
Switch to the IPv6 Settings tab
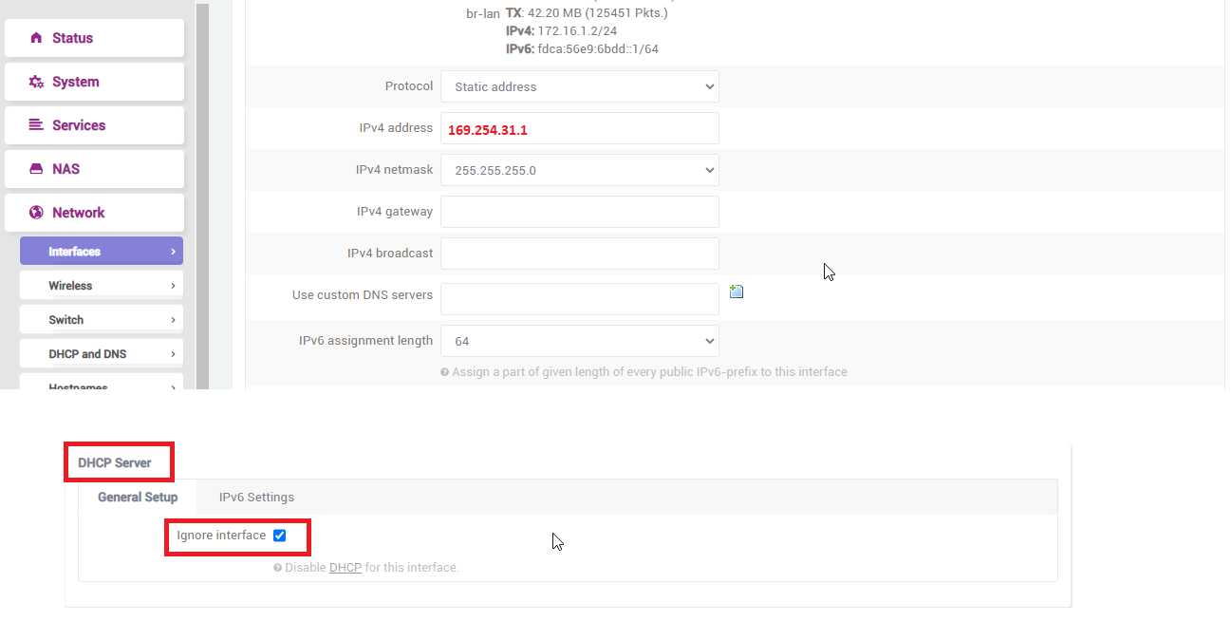256,497
